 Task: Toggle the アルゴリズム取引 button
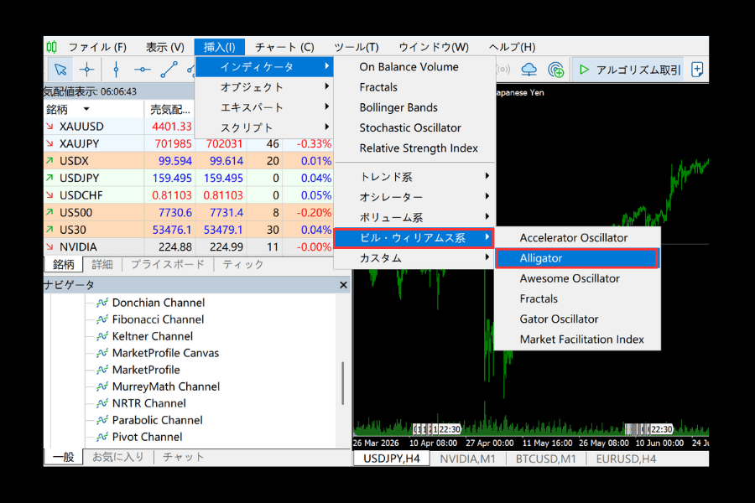(x=628, y=70)
